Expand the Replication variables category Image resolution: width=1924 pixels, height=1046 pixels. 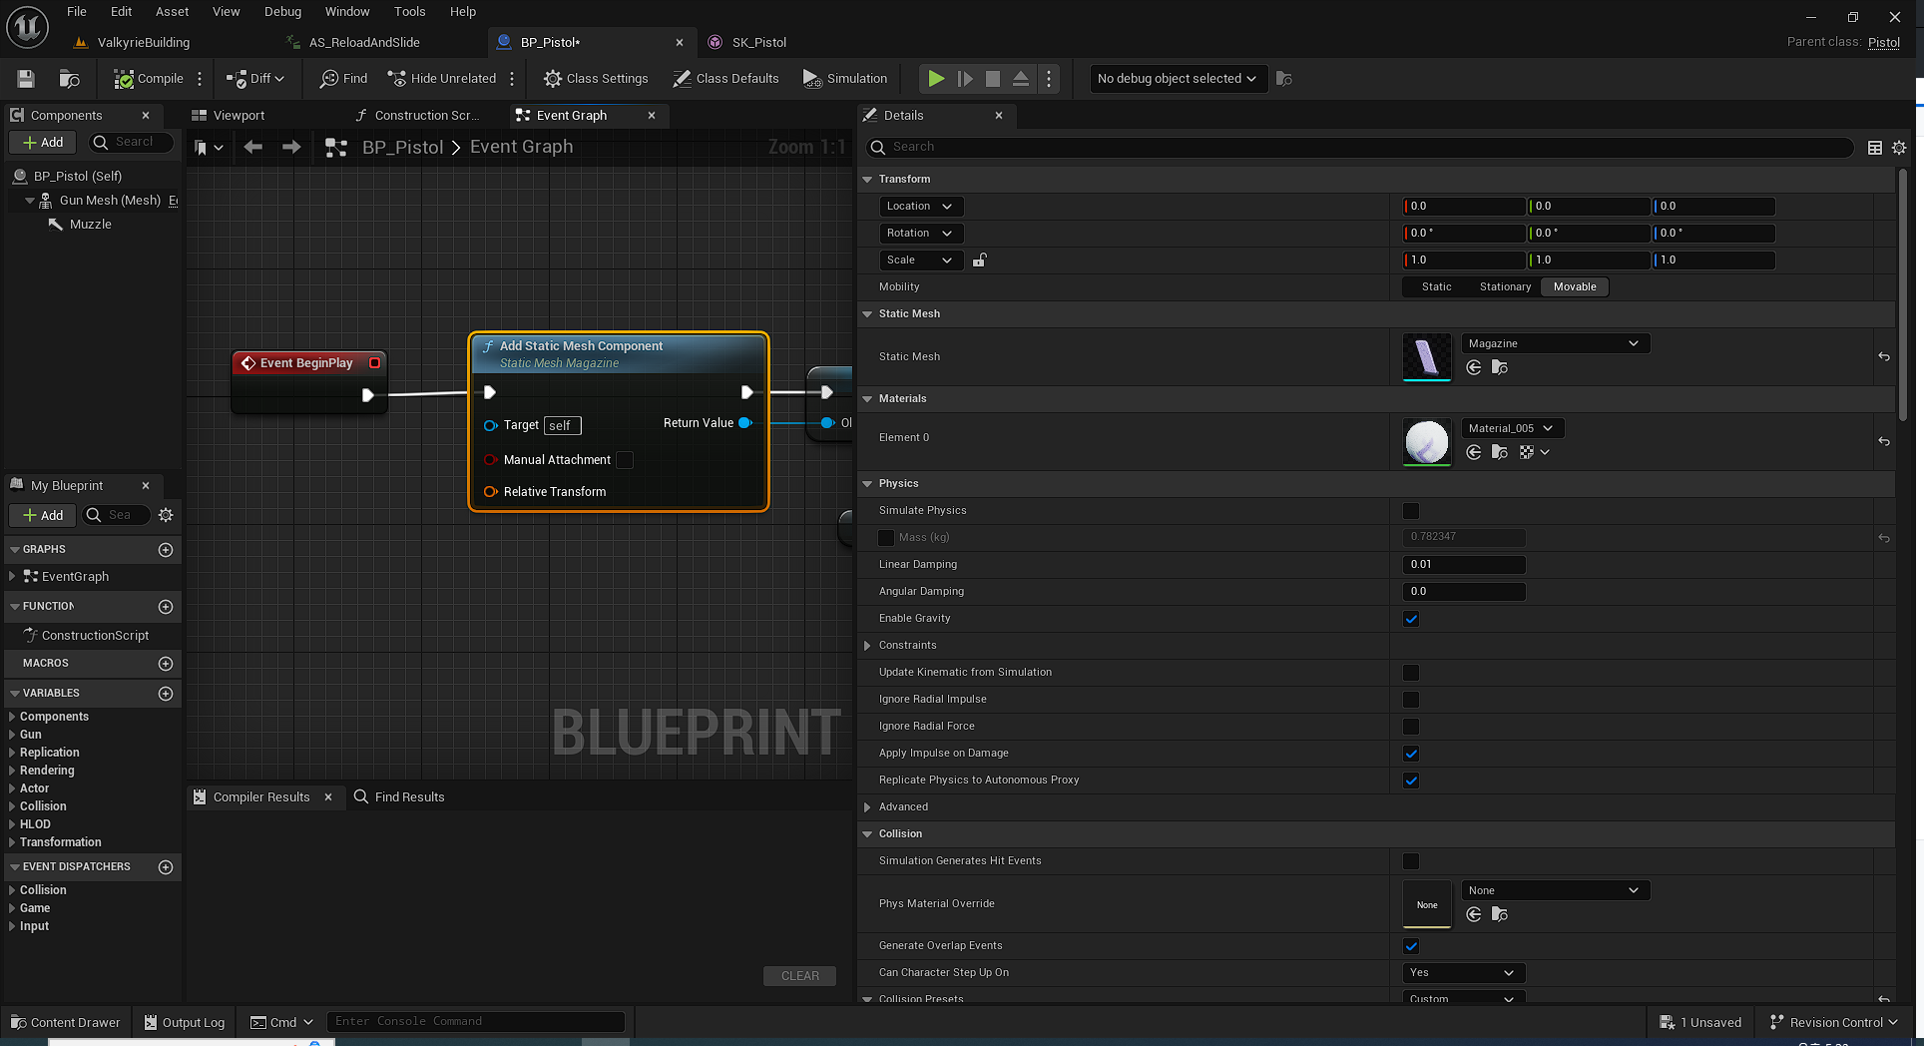pyautogui.click(x=12, y=753)
